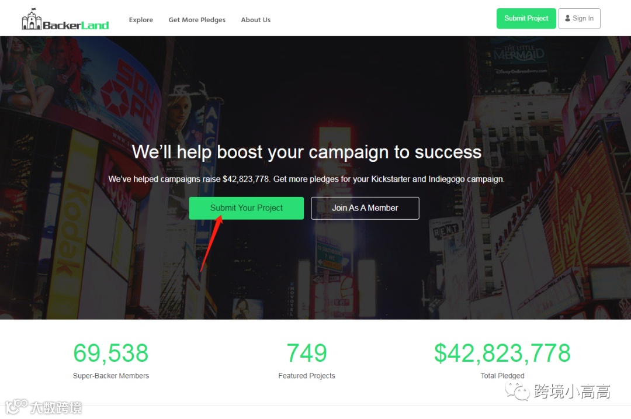Go to About Us page
Screen dimensions: 631x419
[x=255, y=20]
